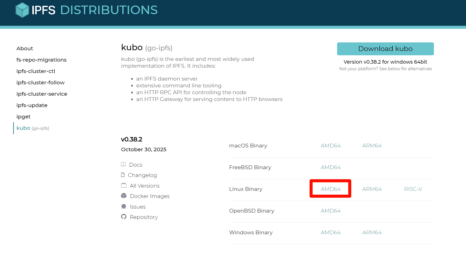Open ipget in the sidebar

[24, 117]
